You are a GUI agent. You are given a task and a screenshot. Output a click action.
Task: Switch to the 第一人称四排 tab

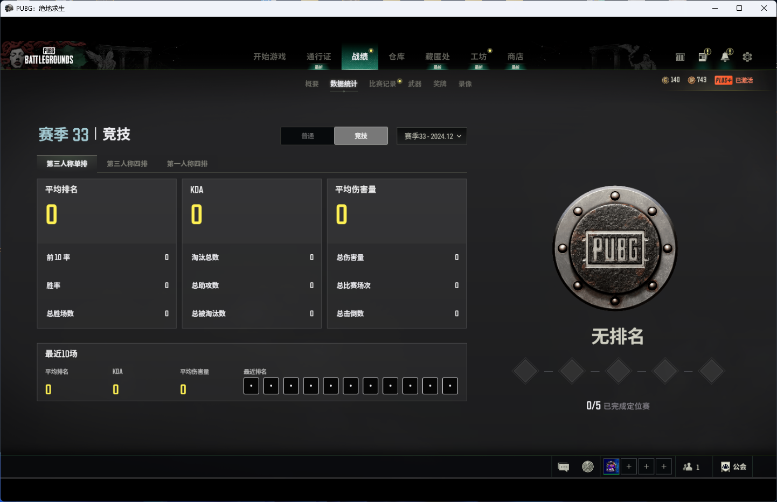(x=188, y=164)
